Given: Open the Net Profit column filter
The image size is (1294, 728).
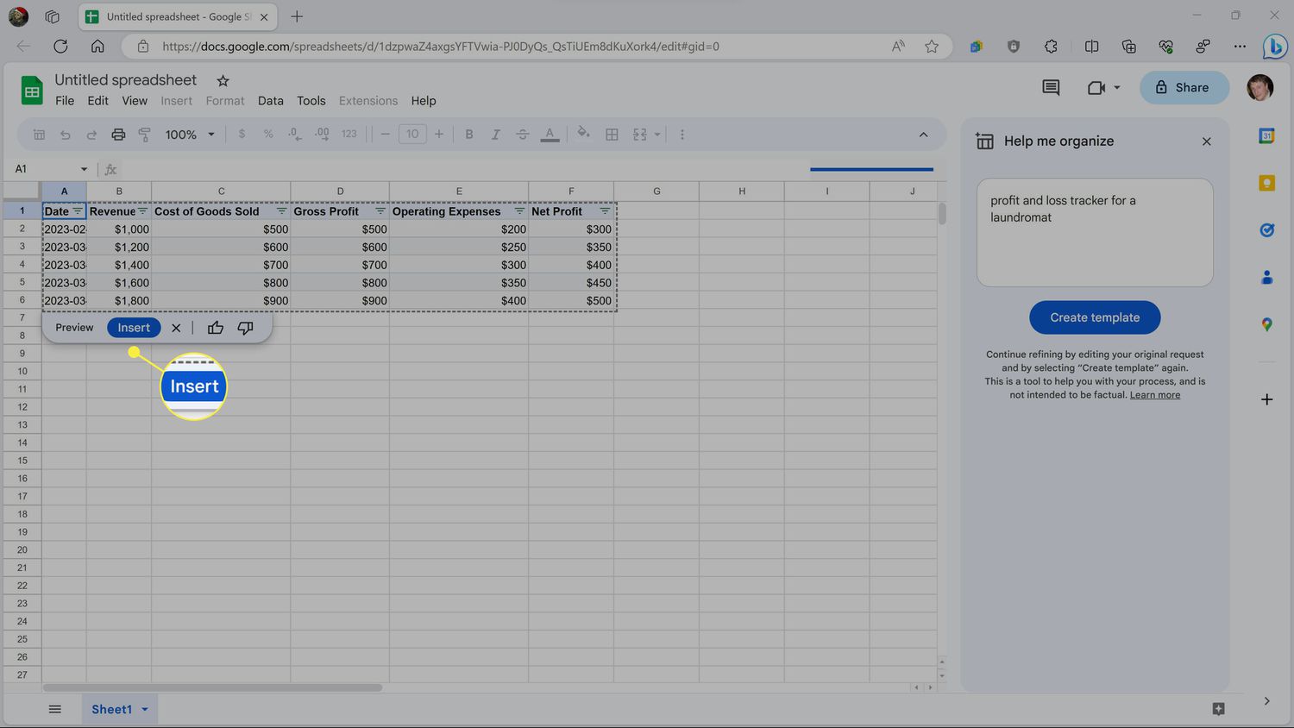Looking at the screenshot, I should click(x=605, y=211).
